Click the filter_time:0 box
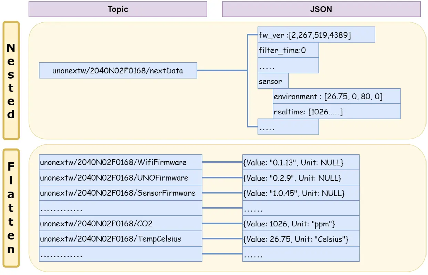Viewport: 428px width, 275px height. (288, 50)
